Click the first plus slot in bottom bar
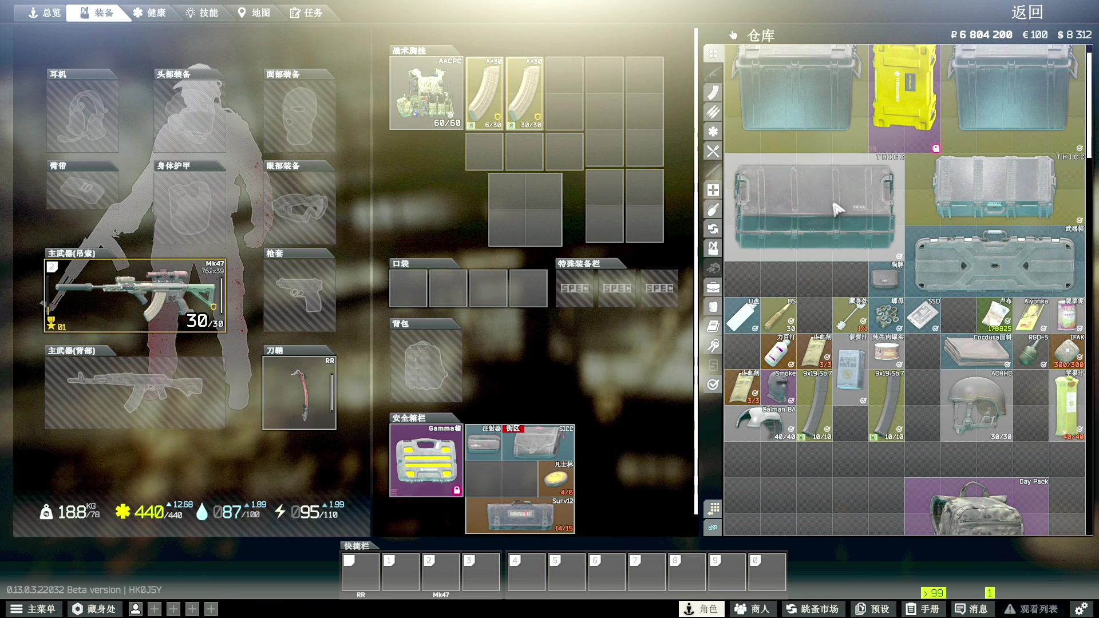The width and height of the screenshot is (1099, 618). pyautogui.click(x=155, y=609)
